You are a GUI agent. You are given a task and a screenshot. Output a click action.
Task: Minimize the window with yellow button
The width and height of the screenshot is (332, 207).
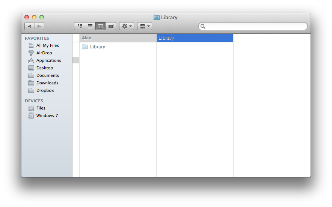click(34, 17)
